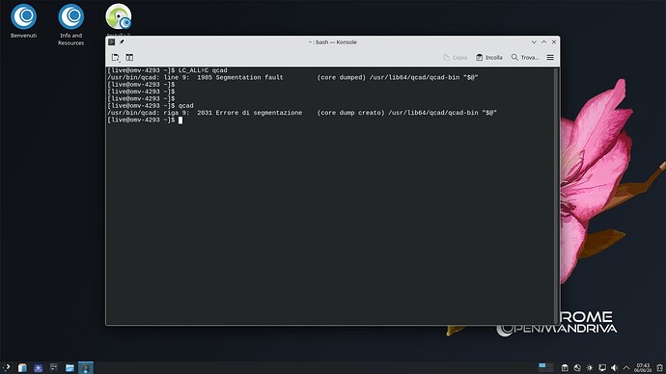Click the Incolla paste button
This screenshot has width=666, height=374.
(x=488, y=57)
